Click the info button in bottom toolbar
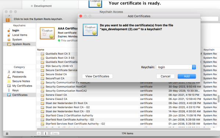Screen dimensions: 220x138 coord(46,133)
